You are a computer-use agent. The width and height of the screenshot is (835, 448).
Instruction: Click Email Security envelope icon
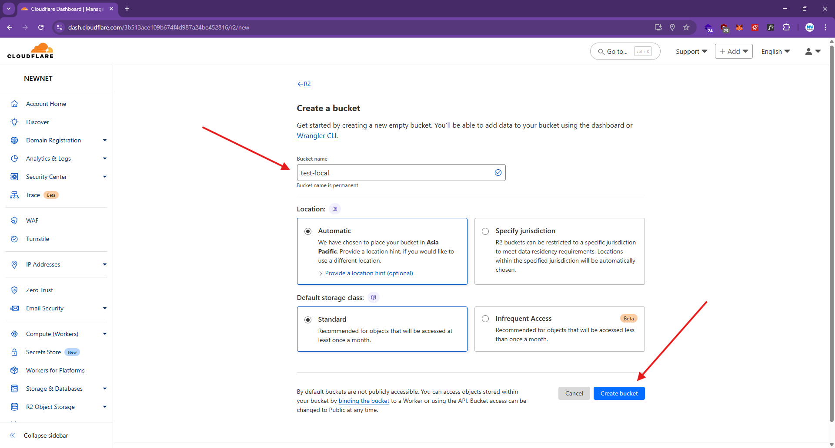(x=14, y=308)
